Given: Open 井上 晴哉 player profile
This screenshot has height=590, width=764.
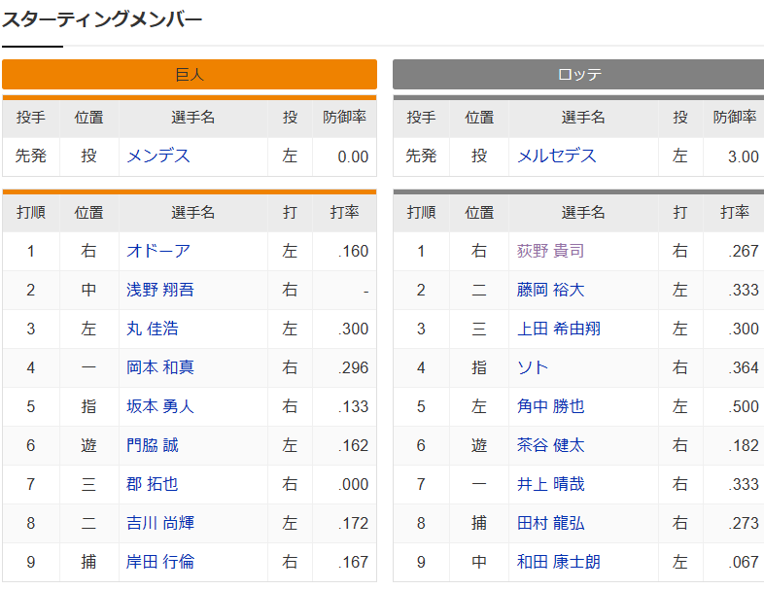Looking at the screenshot, I should click(550, 484).
